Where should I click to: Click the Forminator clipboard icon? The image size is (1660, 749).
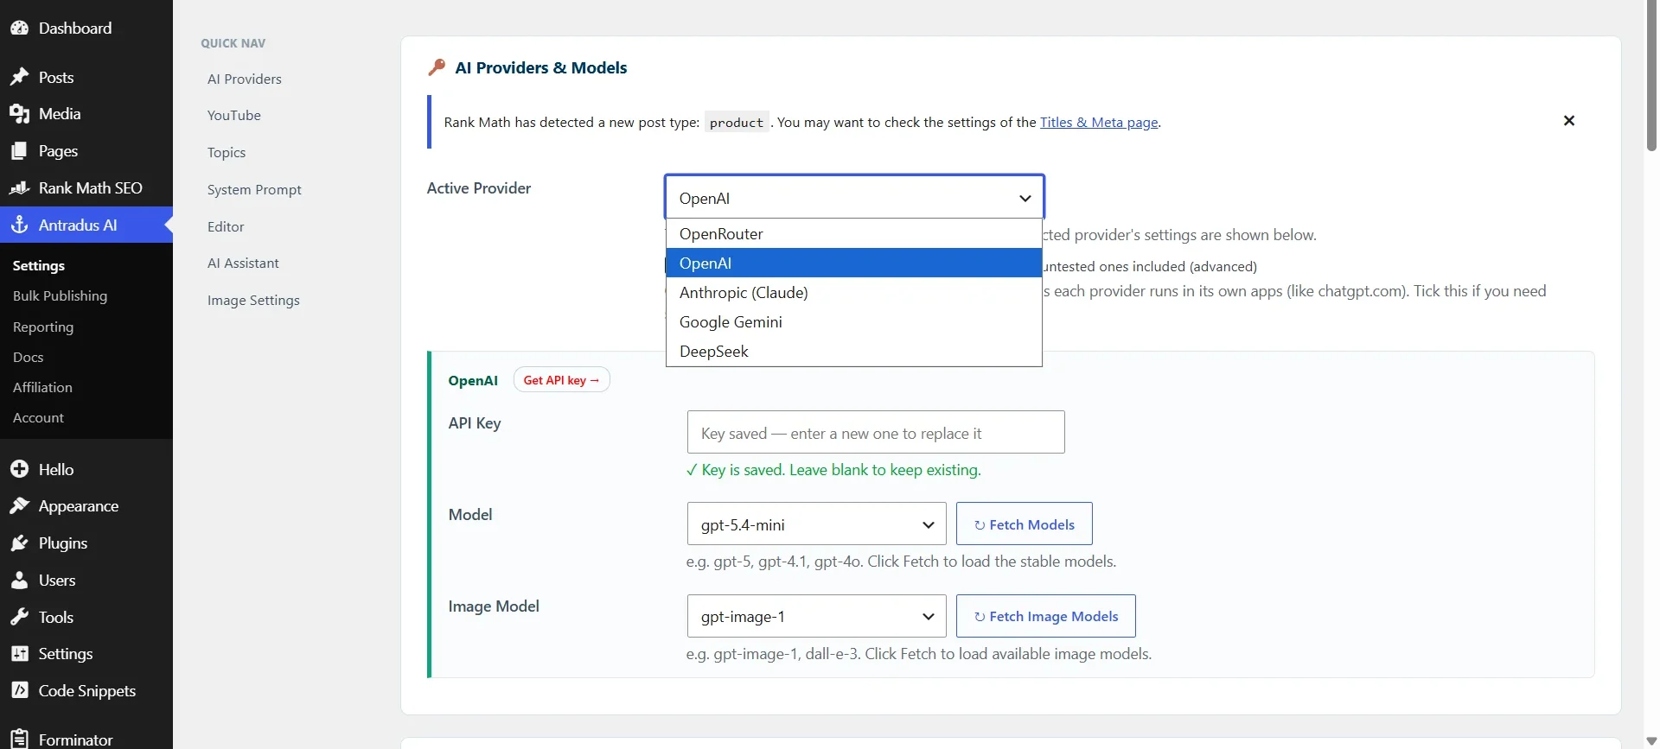19,739
